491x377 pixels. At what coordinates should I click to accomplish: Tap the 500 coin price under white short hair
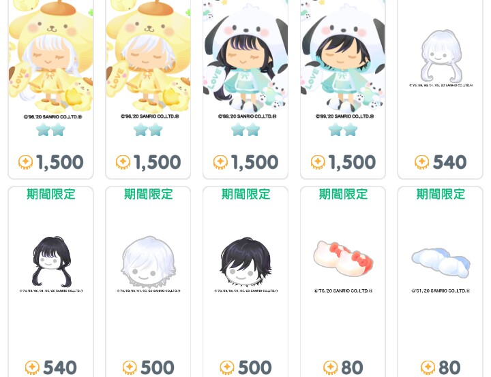[x=148, y=367]
